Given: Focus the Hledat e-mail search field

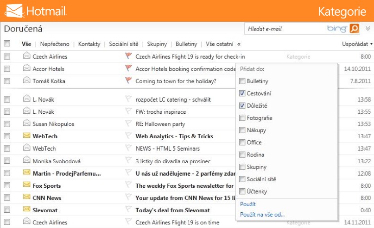Looking at the screenshot, I should (286, 29).
